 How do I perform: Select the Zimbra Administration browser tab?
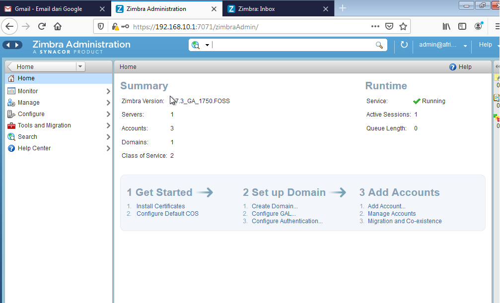coord(167,8)
